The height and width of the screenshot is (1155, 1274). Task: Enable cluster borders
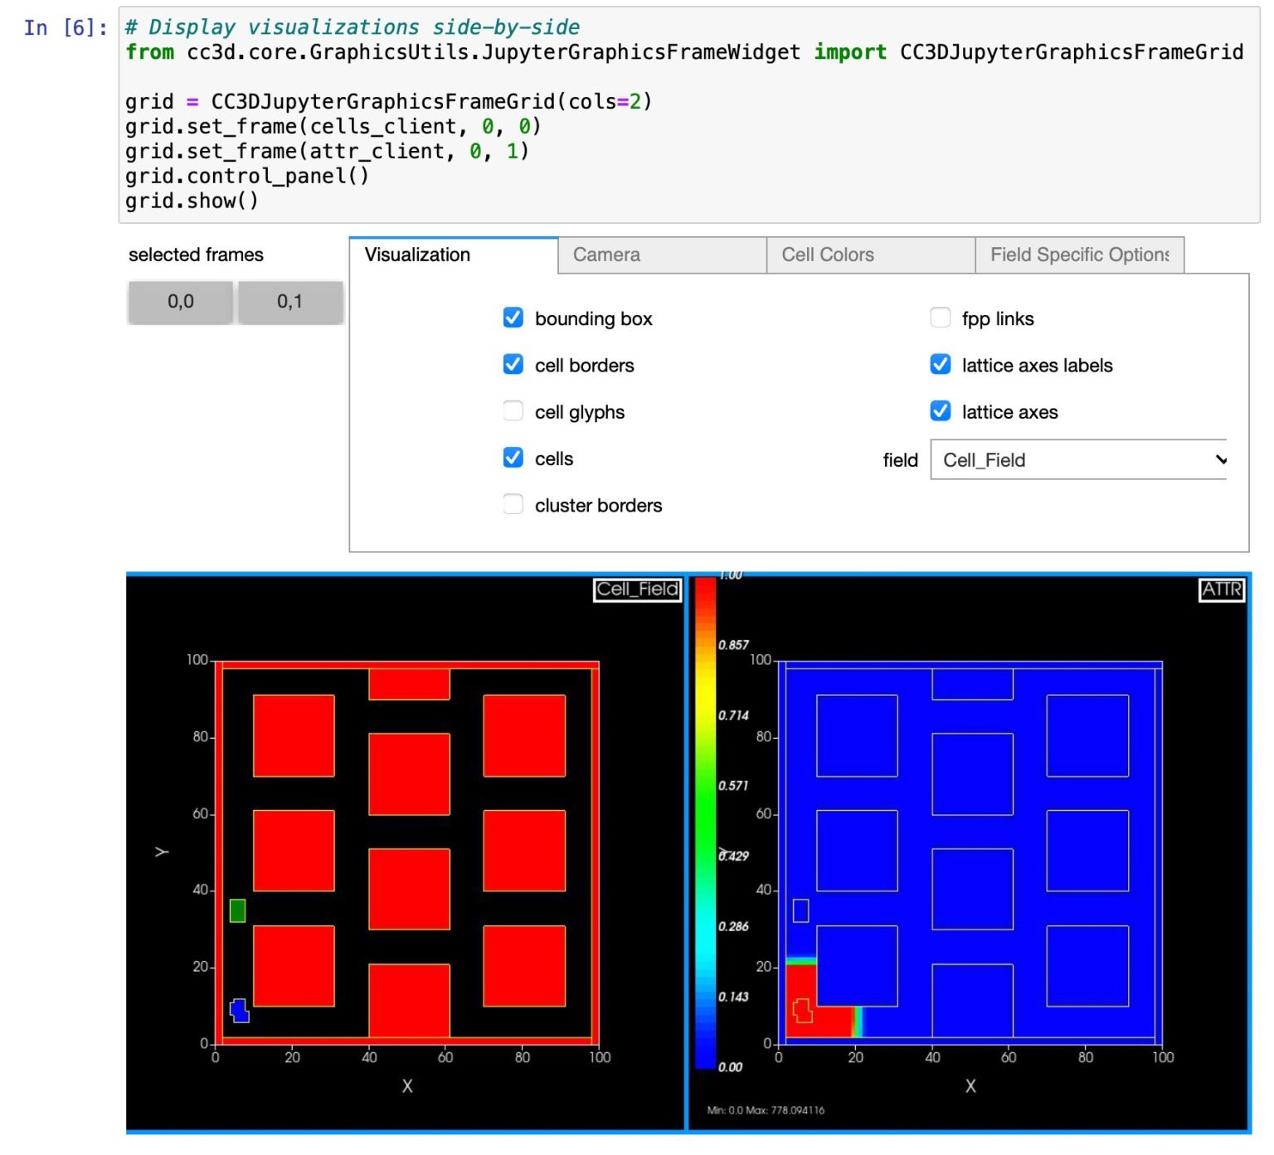(513, 503)
